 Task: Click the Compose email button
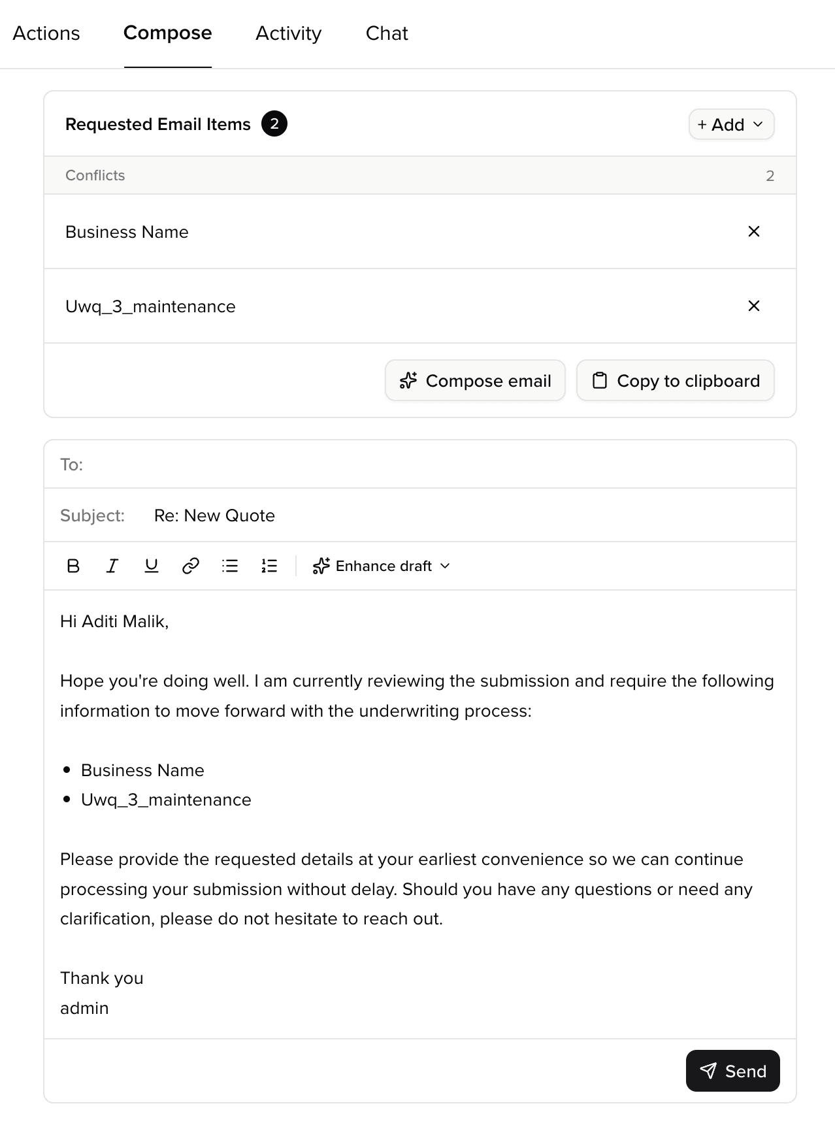(475, 380)
